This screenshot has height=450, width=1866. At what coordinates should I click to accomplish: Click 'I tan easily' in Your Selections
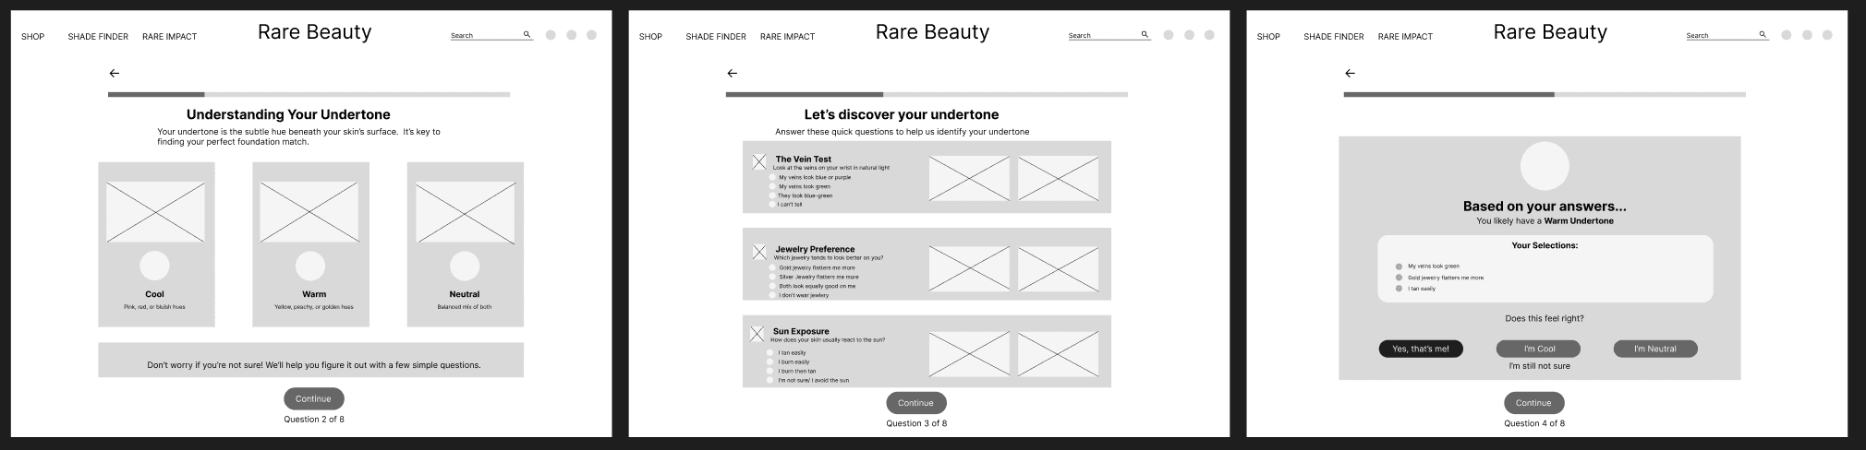tap(1422, 289)
